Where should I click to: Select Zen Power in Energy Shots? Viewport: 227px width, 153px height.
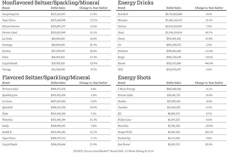click(x=124, y=144)
